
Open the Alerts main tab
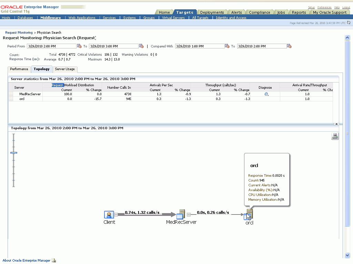click(x=236, y=12)
